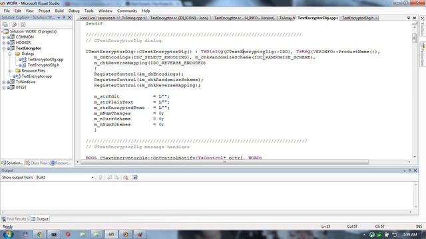
Task: Expand the UTEST project node
Action: 4,88
